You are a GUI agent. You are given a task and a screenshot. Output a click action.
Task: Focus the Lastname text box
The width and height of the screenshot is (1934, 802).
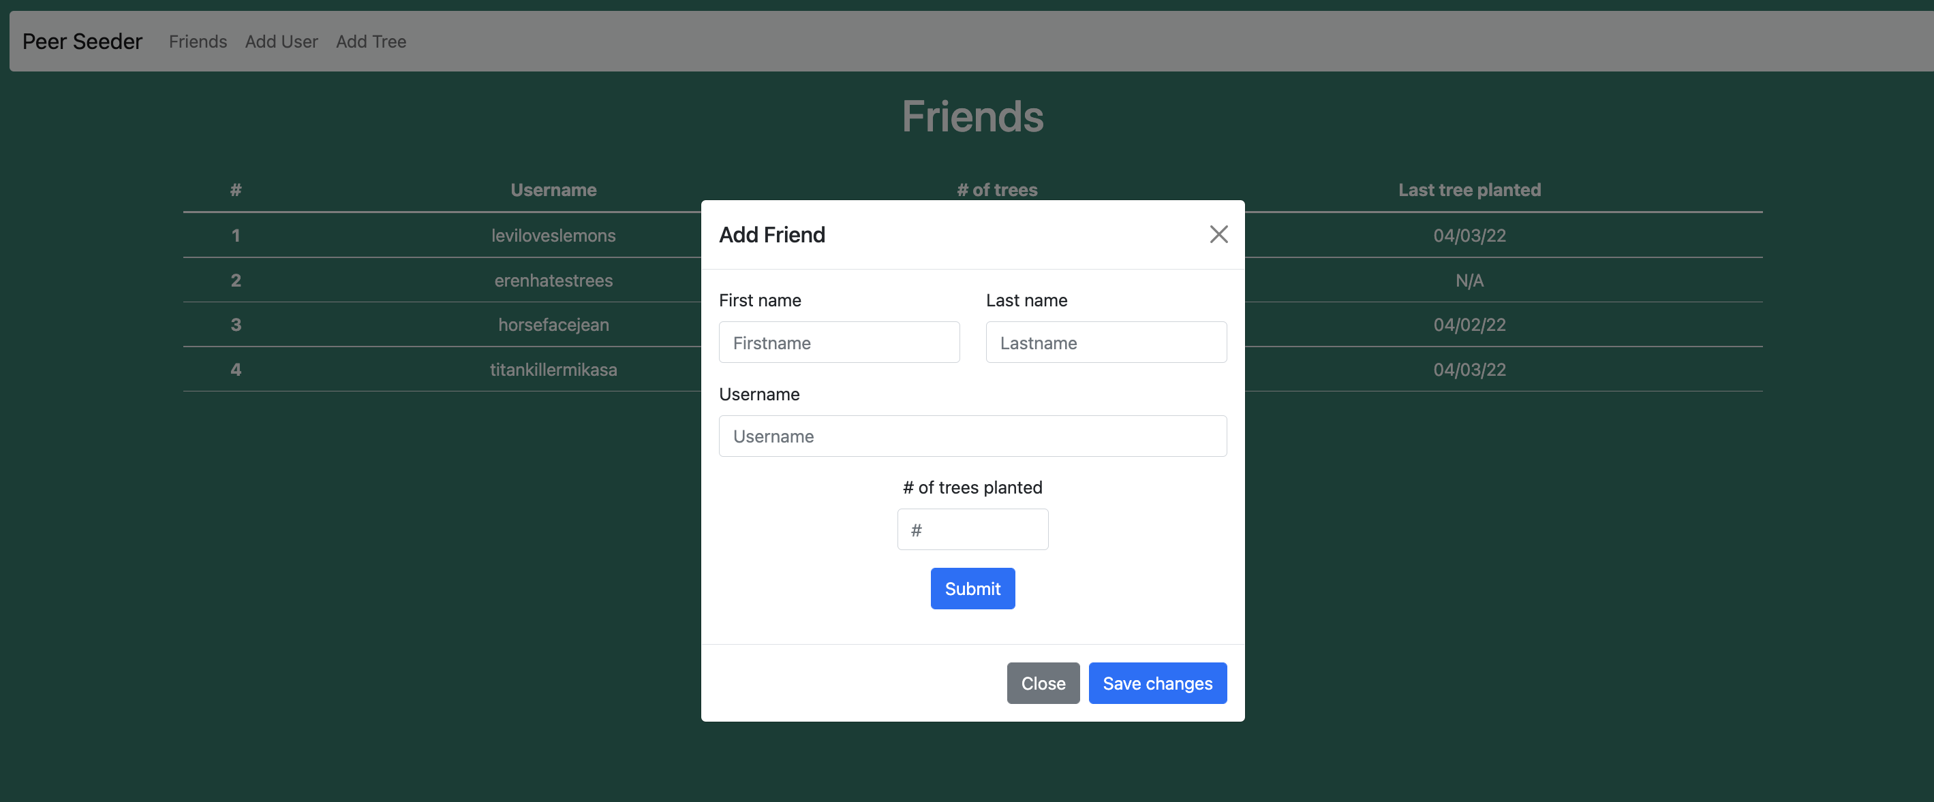[1105, 343]
